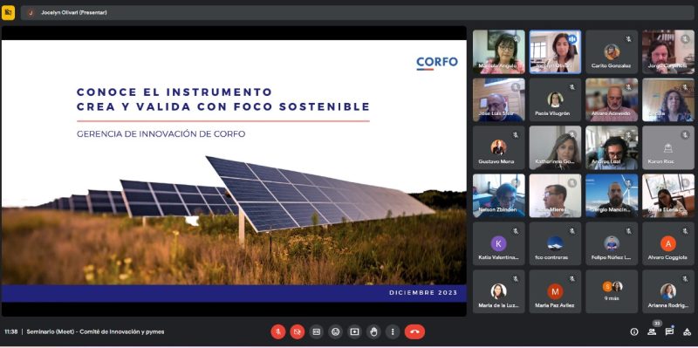Select the Paola Vilugrón participant tile
Image resolution: width=698 pixels, height=348 pixels.
(x=555, y=99)
